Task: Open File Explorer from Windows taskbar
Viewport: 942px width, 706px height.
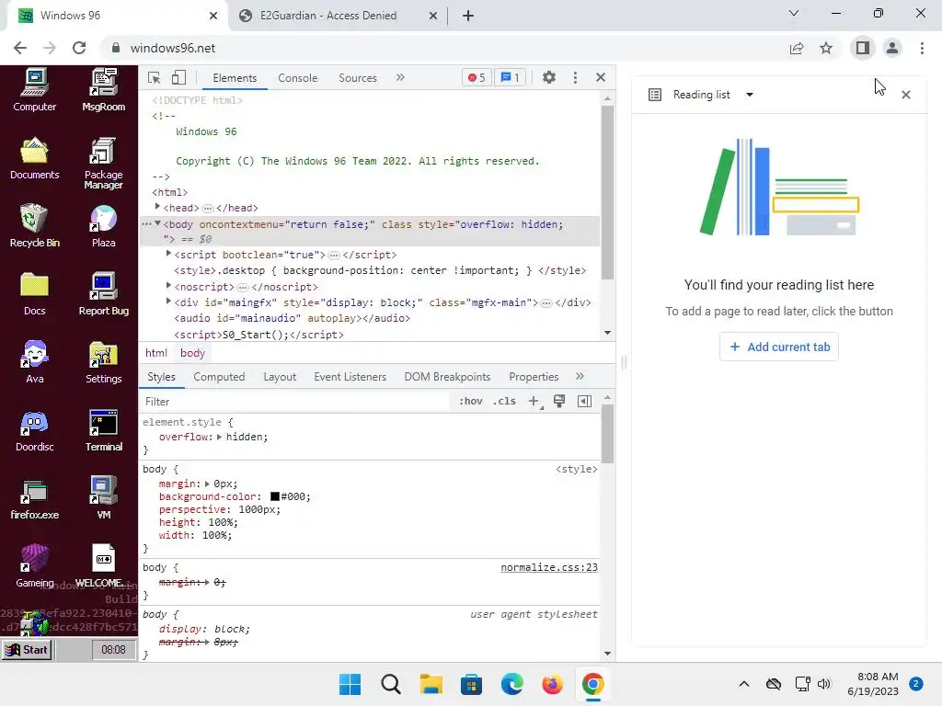Action: click(431, 684)
